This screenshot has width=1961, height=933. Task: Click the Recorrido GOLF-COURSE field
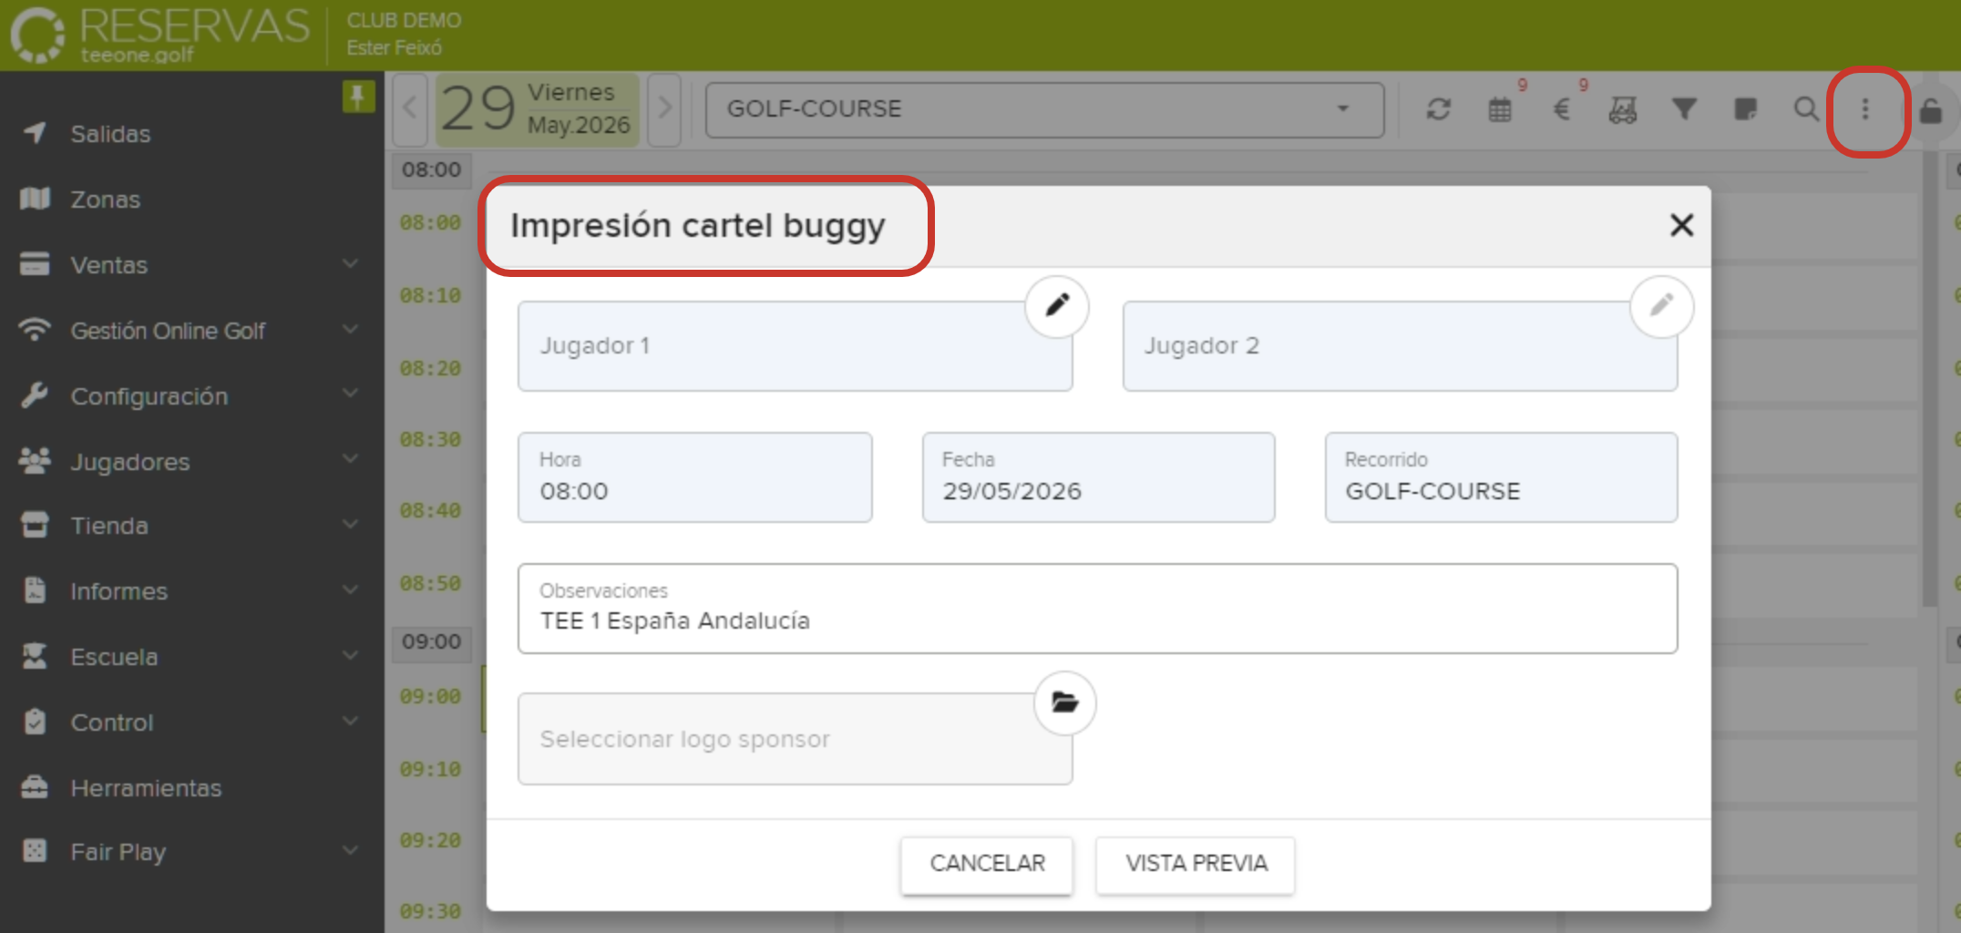[x=1501, y=477]
